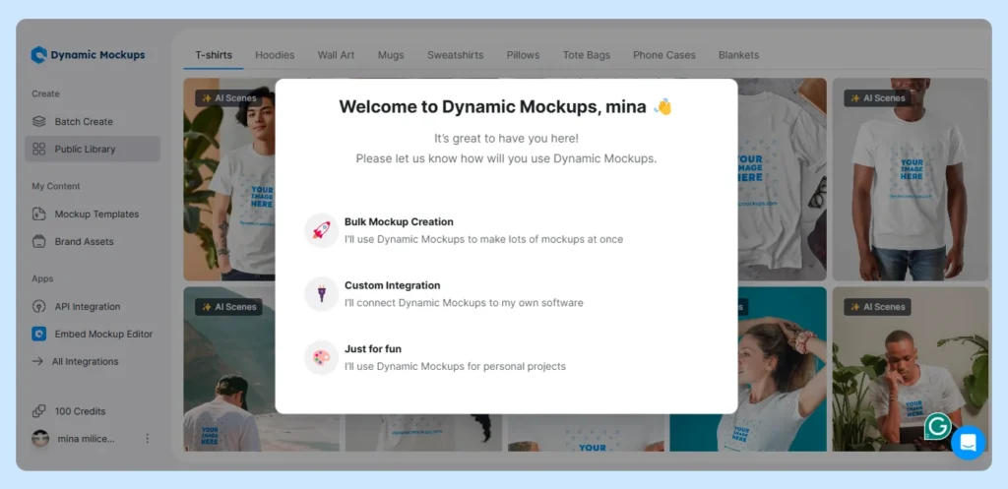Click the rocket icon for Bulk Mockup Creation
1008x489 pixels.
click(x=322, y=230)
